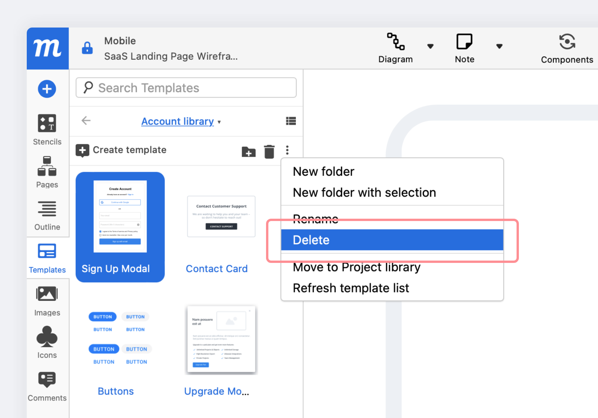Viewport: 598px width, 418px height.
Task: Open the Icons panel
Action: [x=47, y=342]
